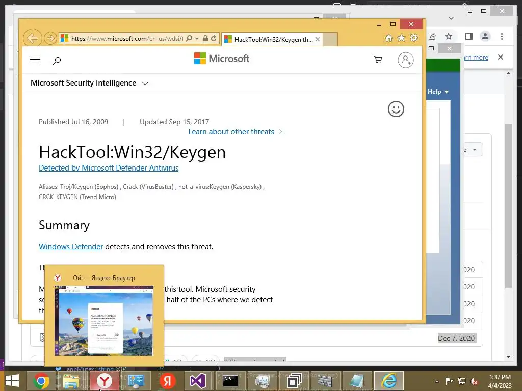Follow the Learn about other threats link
The image size is (522, 391).
236,132
